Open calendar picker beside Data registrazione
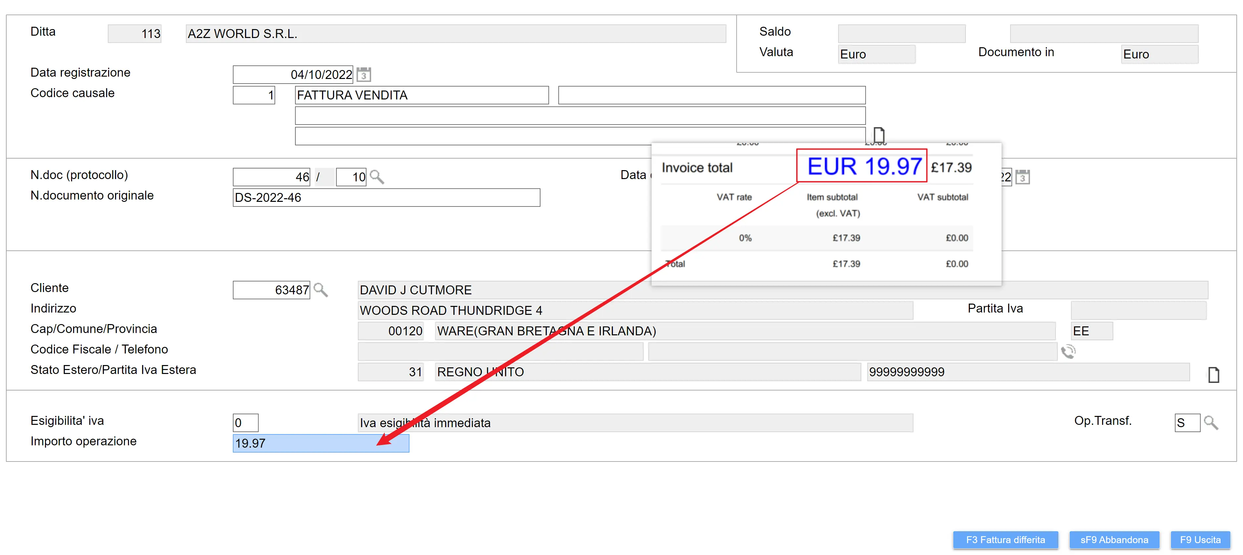The image size is (1243, 555). pyautogui.click(x=364, y=75)
